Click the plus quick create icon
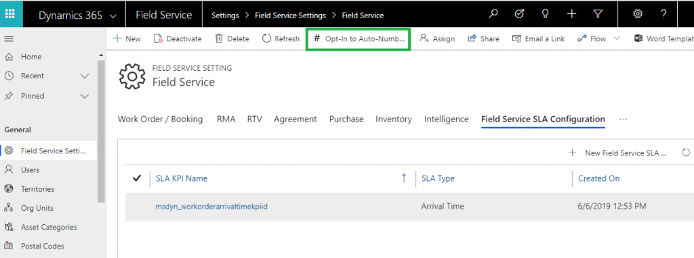Viewport: 694px width, 258px height. pyautogui.click(x=572, y=14)
